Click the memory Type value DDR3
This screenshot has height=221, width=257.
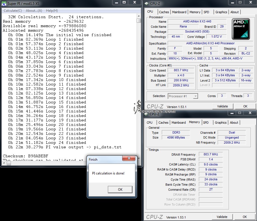click(x=176, y=132)
